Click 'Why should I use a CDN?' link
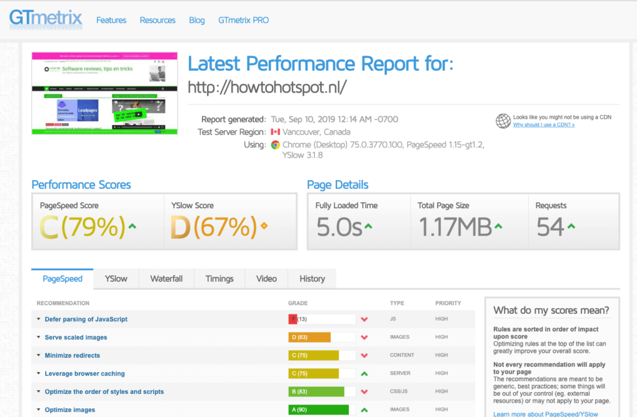 point(544,125)
